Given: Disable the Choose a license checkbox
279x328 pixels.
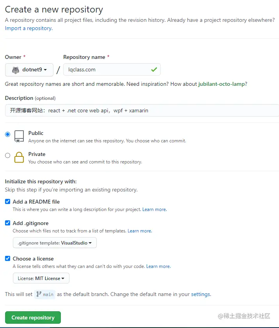Looking at the screenshot, I should pyautogui.click(x=8, y=259).
